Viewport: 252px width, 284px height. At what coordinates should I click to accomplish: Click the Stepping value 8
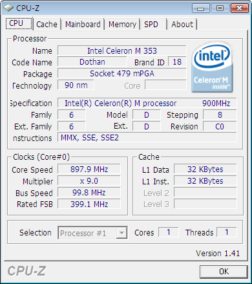[x=220, y=115]
